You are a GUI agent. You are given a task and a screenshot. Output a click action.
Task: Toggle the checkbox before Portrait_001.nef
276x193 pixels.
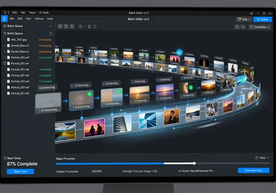(x=5, y=63)
